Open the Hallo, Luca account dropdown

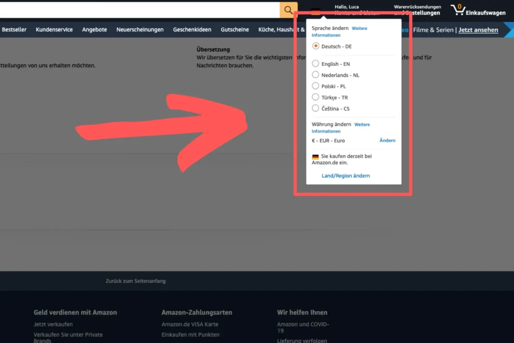pos(355,10)
